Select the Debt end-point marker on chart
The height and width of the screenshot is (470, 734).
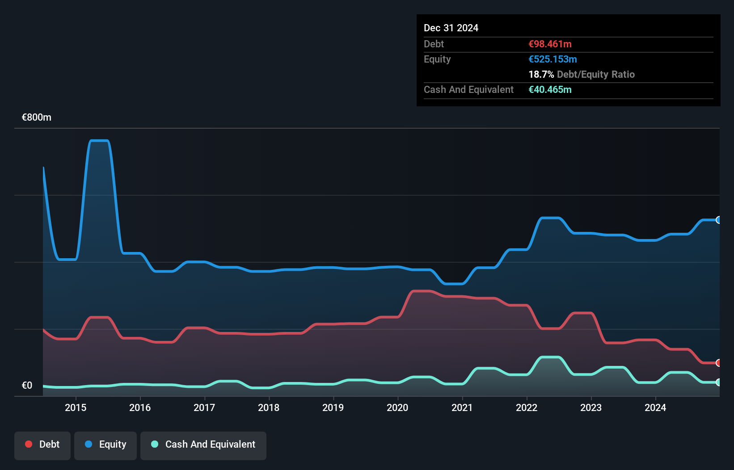point(718,363)
